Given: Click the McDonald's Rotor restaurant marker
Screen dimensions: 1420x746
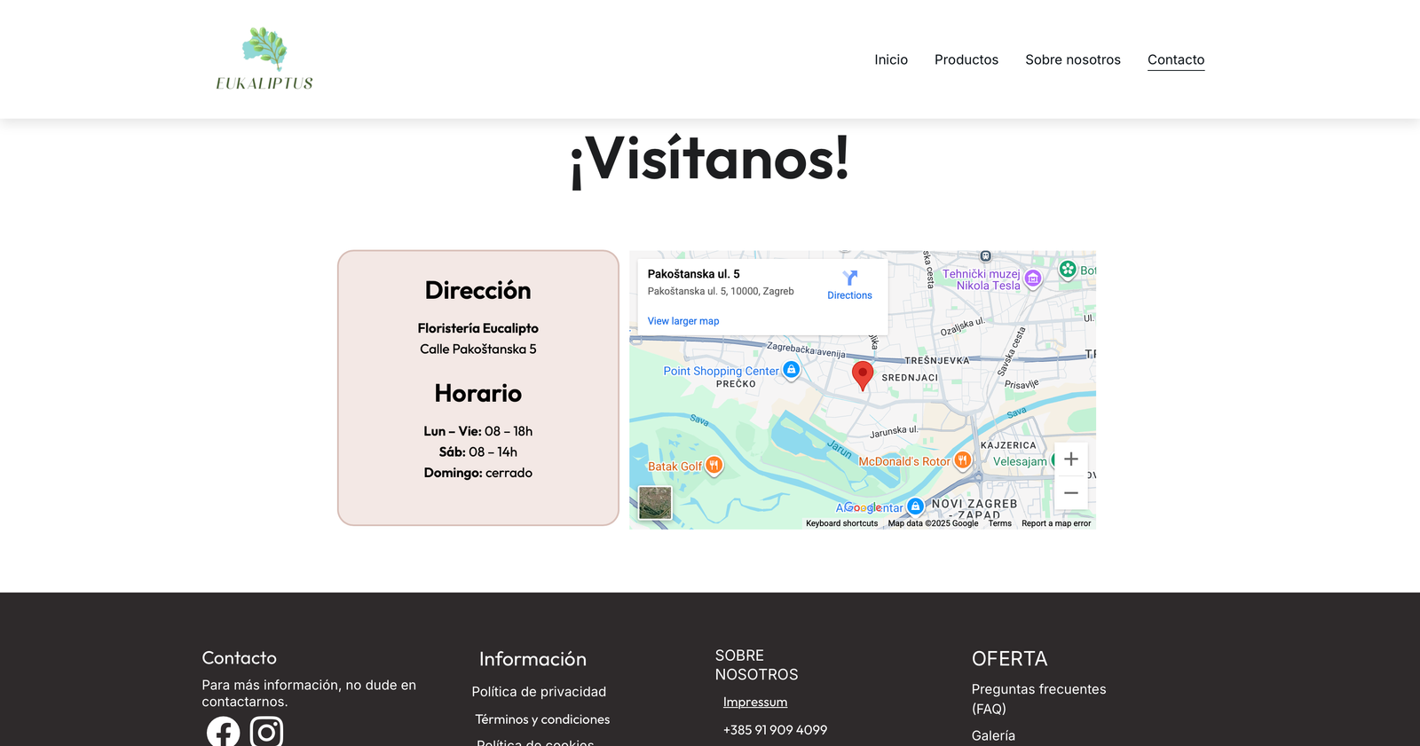Looking at the screenshot, I should (962, 460).
